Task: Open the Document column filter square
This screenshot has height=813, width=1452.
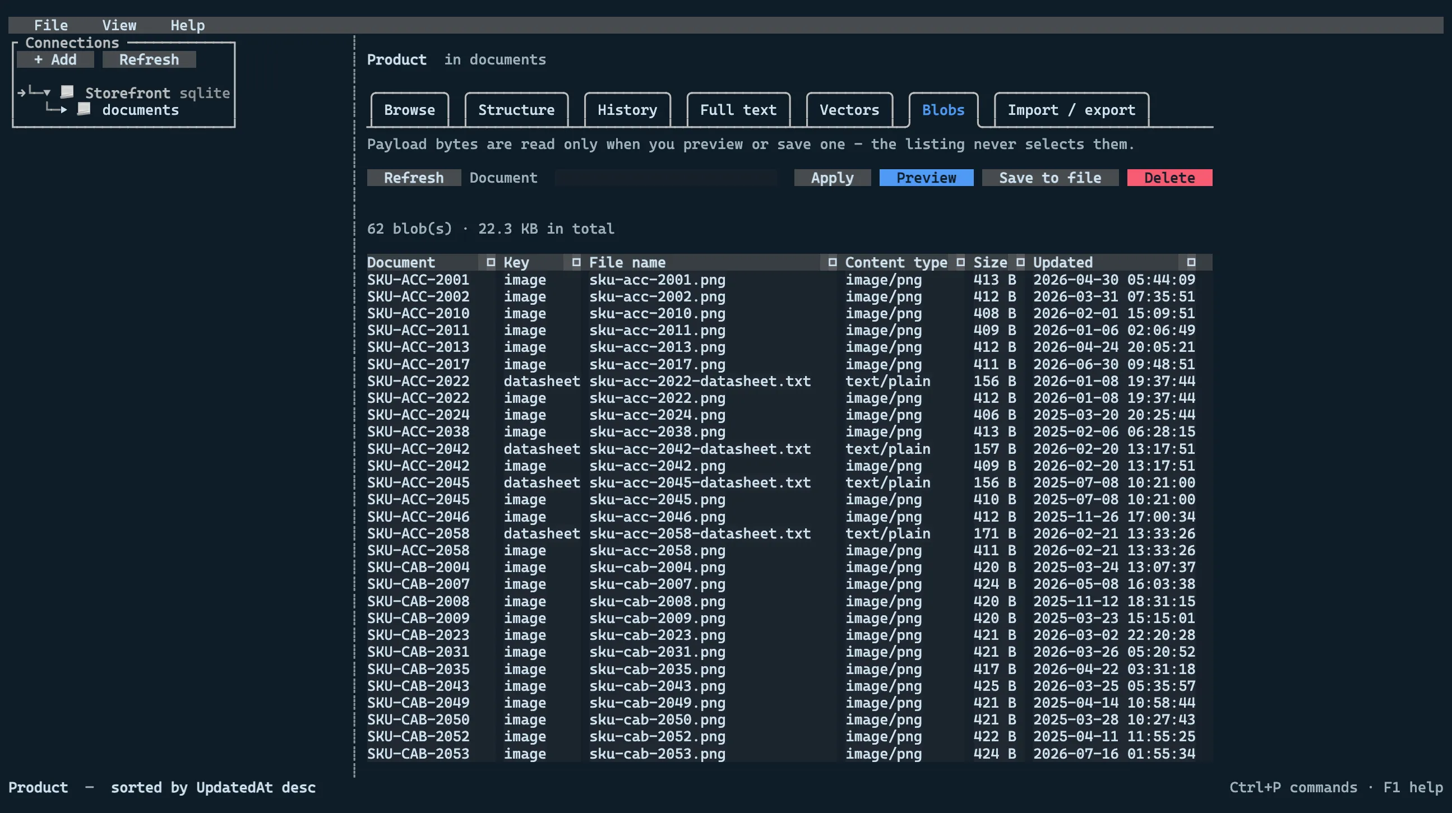Action: click(x=491, y=262)
